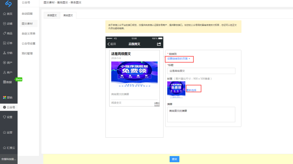Click the 提交 submit button

(x=175, y=159)
